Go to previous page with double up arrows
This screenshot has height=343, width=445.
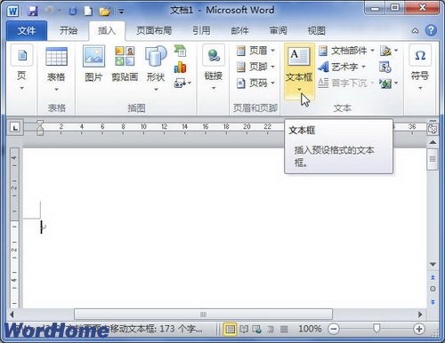pos(433,277)
